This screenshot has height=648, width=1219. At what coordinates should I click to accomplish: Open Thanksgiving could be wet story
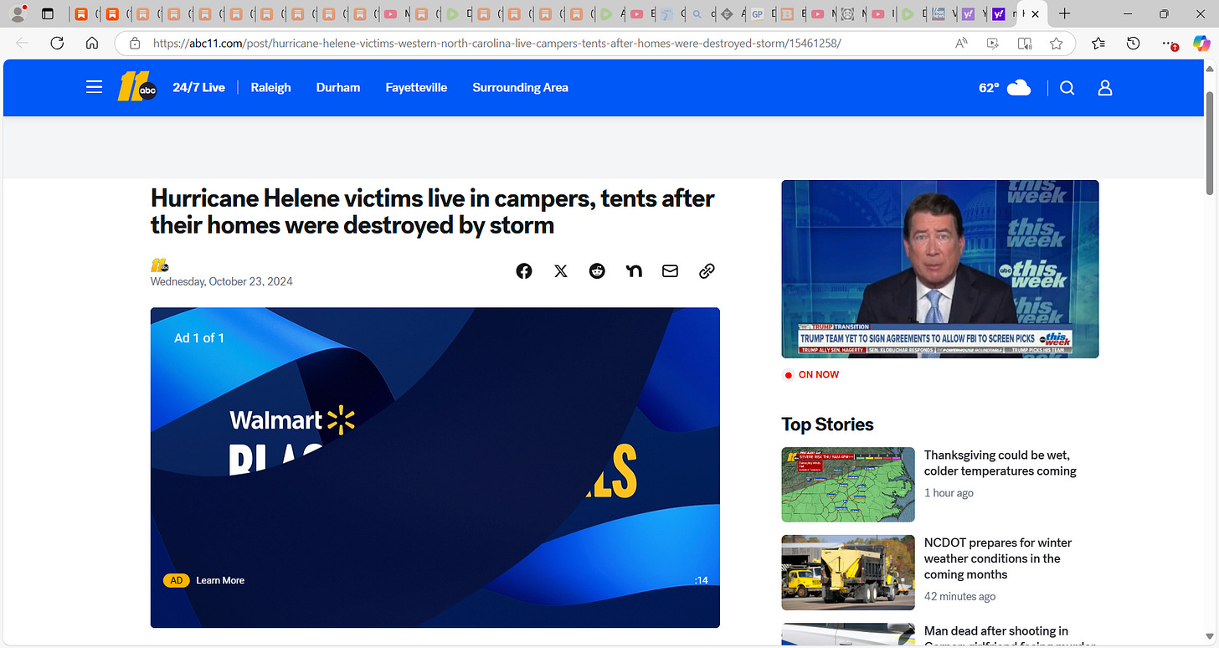(x=1000, y=463)
